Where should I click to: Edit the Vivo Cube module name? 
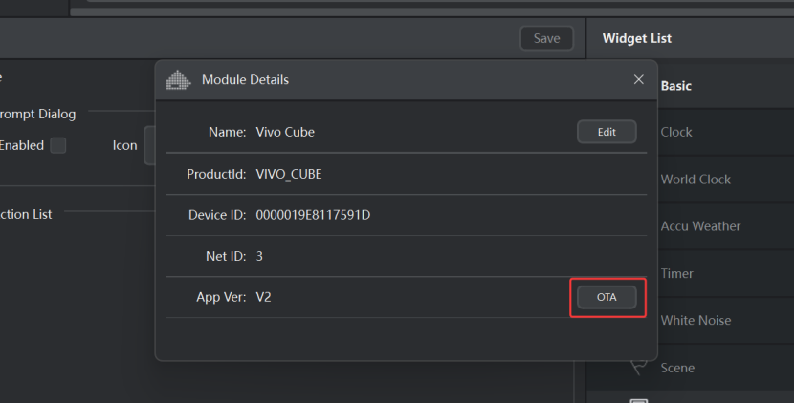click(x=607, y=132)
